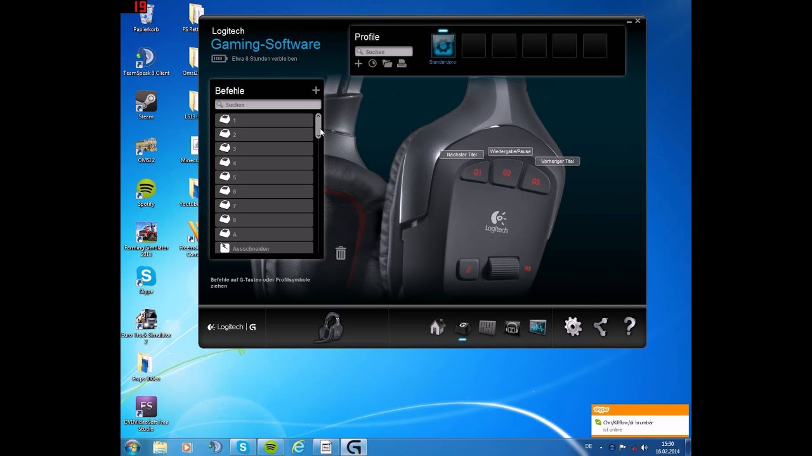Select command '1' in the Befehle list
This screenshot has width=812, height=456.
point(264,120)
